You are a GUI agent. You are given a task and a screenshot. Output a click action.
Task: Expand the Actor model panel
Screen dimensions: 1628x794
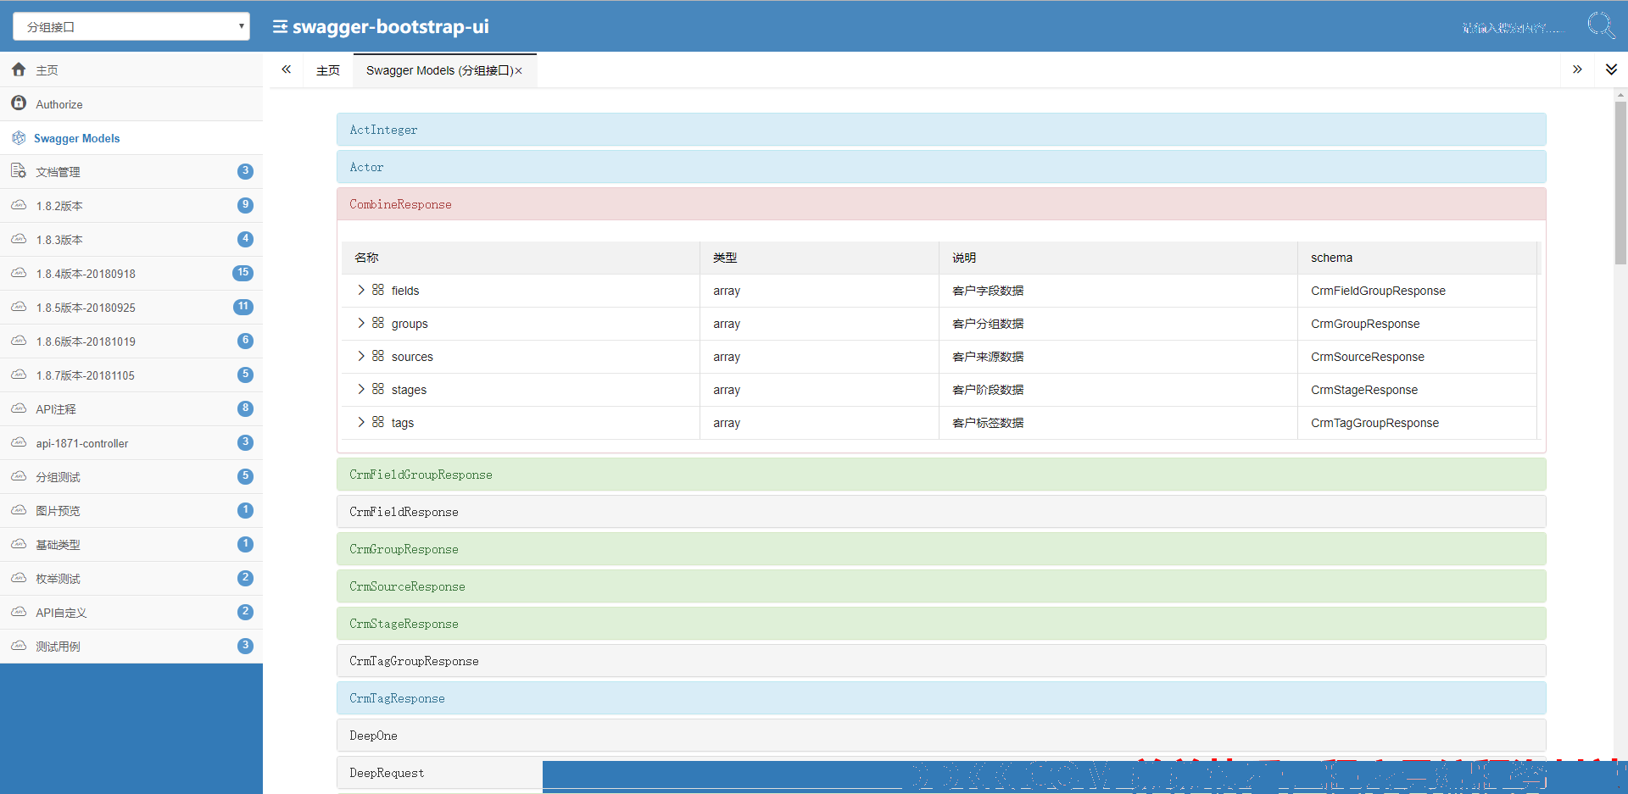(941, 167)
